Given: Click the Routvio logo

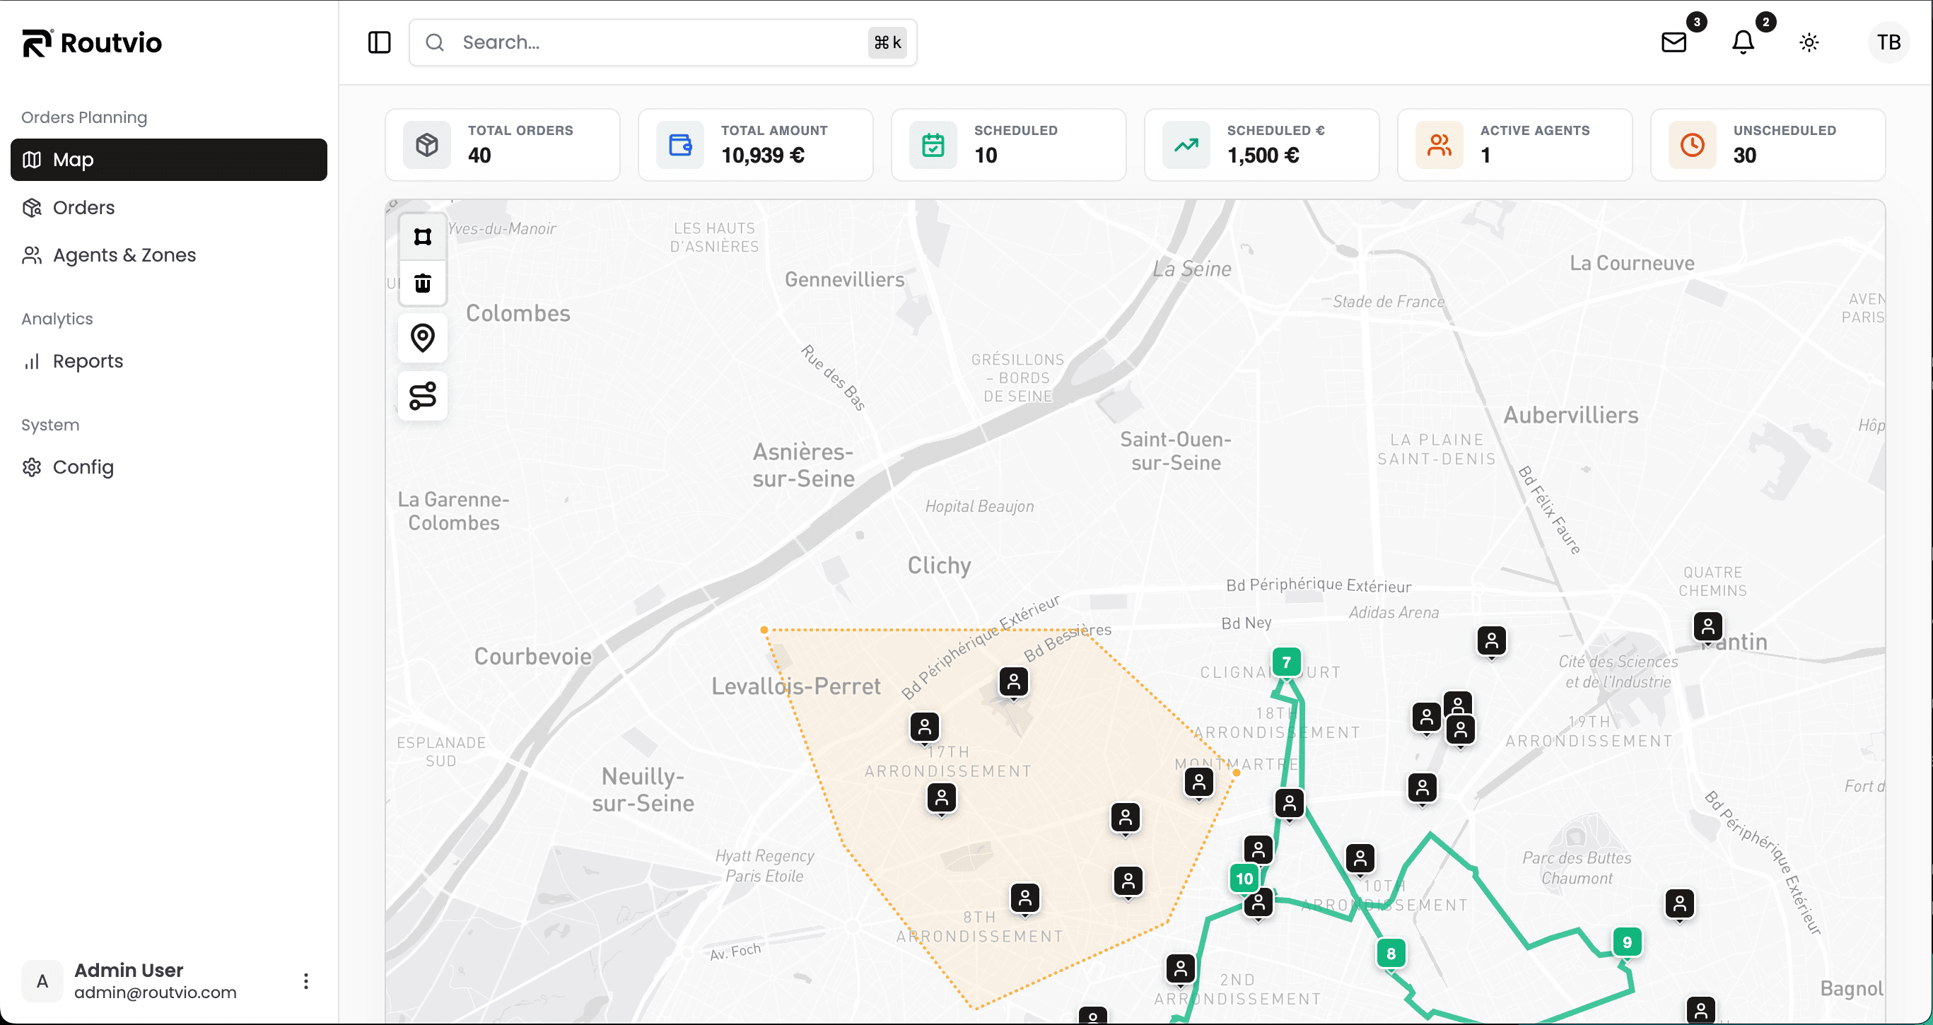Looking at the screenshot, I should coord(93,43).
